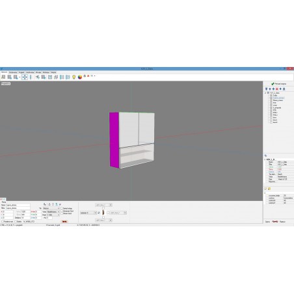The image size is (294, 294).
Task: Click the red button at bottom of properties panel
Action: pos(64,222)
